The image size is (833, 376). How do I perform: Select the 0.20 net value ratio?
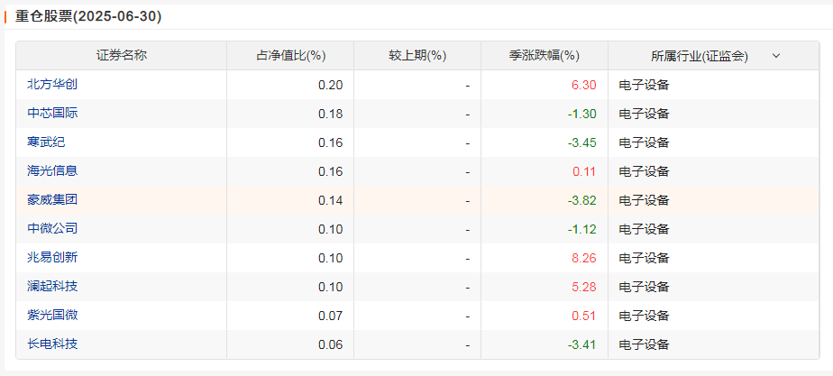point(331,85)
